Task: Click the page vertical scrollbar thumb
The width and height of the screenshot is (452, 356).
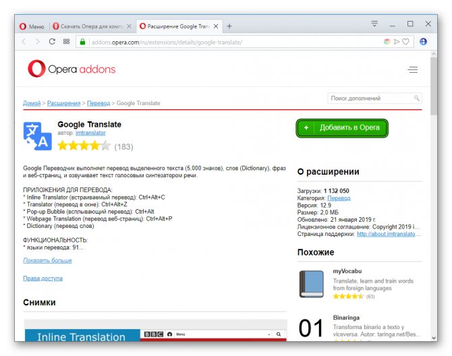Action: click(434, 86)
